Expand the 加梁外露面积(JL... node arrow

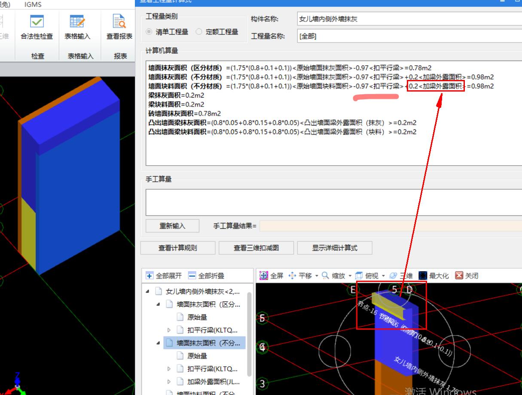pos(169,382)
